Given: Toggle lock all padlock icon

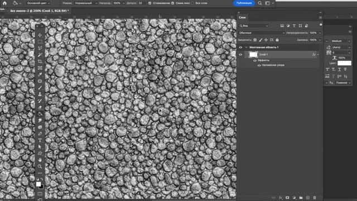Looking at the screenshot, I should [x=277, y=40].
